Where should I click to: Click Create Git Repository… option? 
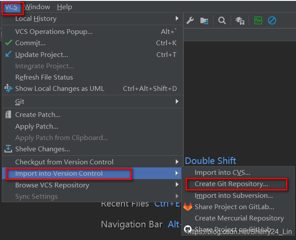pos(238,184)
